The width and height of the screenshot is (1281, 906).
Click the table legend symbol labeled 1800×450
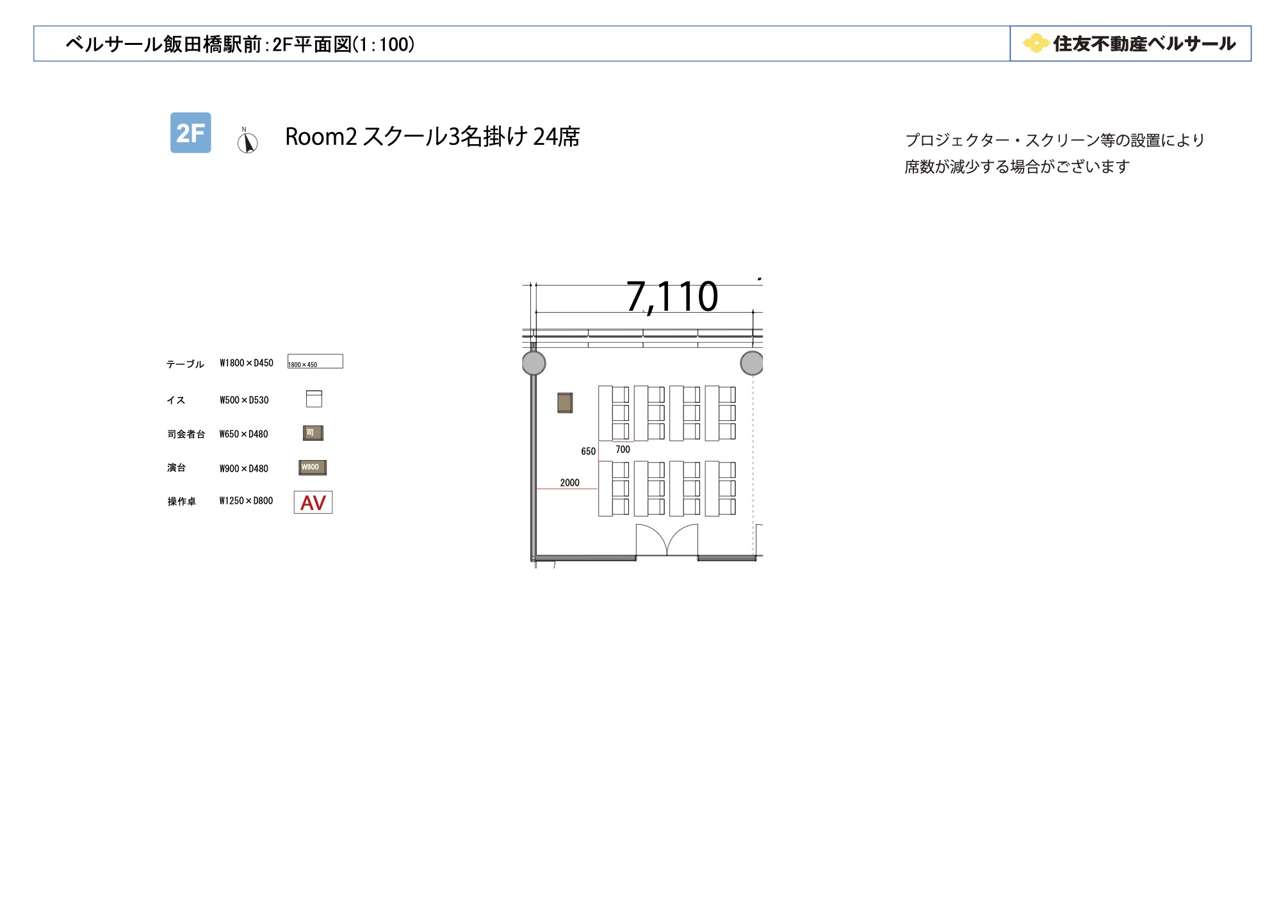[x=315, y=361]
